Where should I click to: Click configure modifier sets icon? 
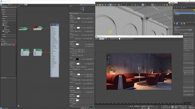click(184, 24)
